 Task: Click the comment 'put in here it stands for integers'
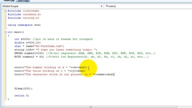click(x=62, y=39)
